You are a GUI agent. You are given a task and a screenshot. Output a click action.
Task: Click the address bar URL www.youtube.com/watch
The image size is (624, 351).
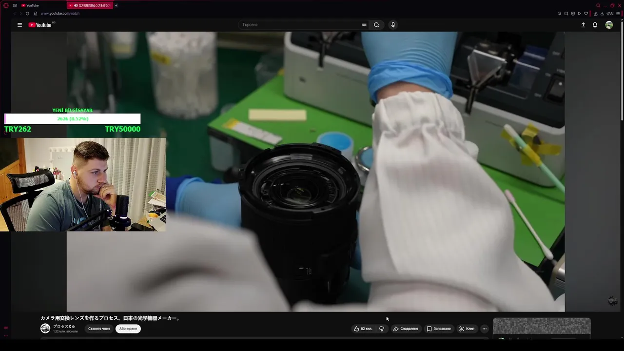click(60, 14)
